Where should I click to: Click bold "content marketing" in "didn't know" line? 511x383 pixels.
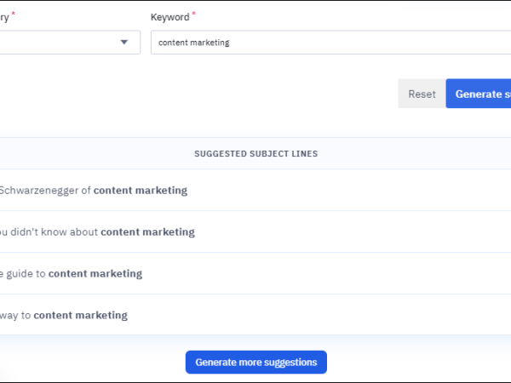click(147, 232)
